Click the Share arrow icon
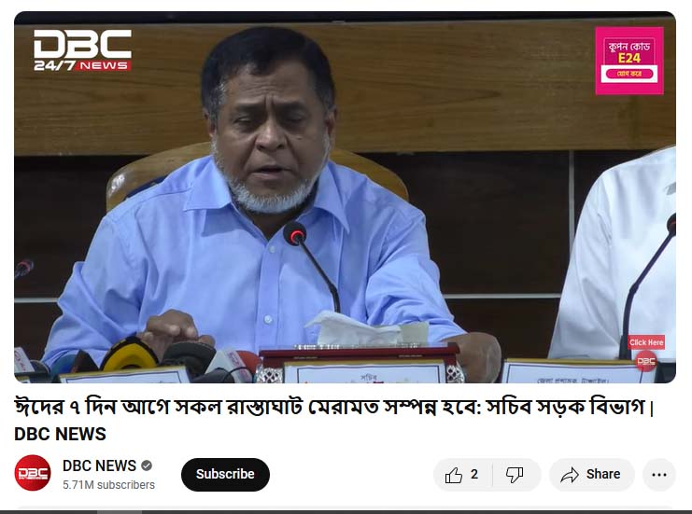The height and width of the screenshot is (514, 692). pyautogui.click(x=570, y=475)
